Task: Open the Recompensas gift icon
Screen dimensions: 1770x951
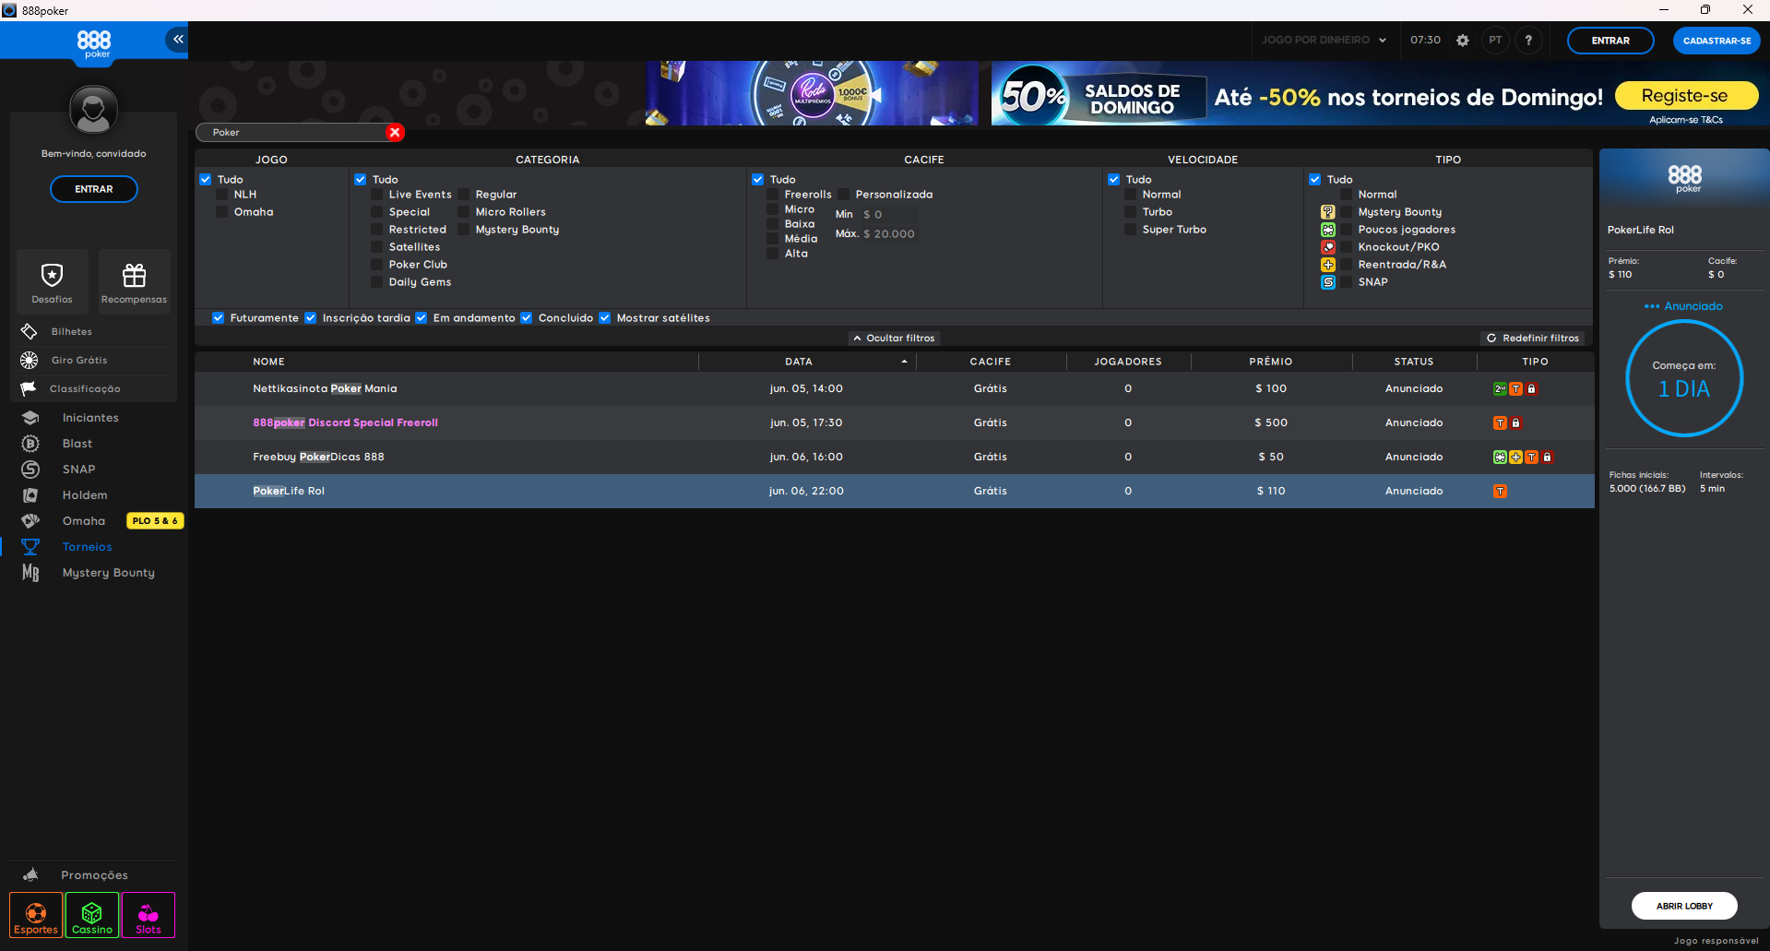Action: (135, 275)
